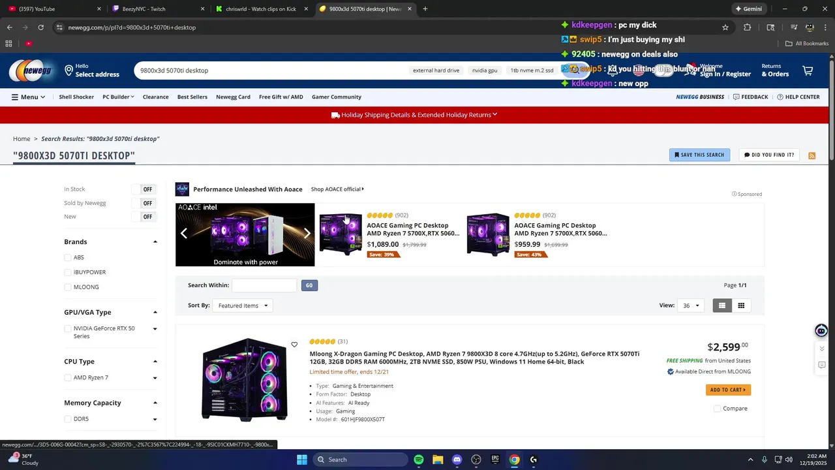Click the RSS feed icon

(x=812, y=155)
